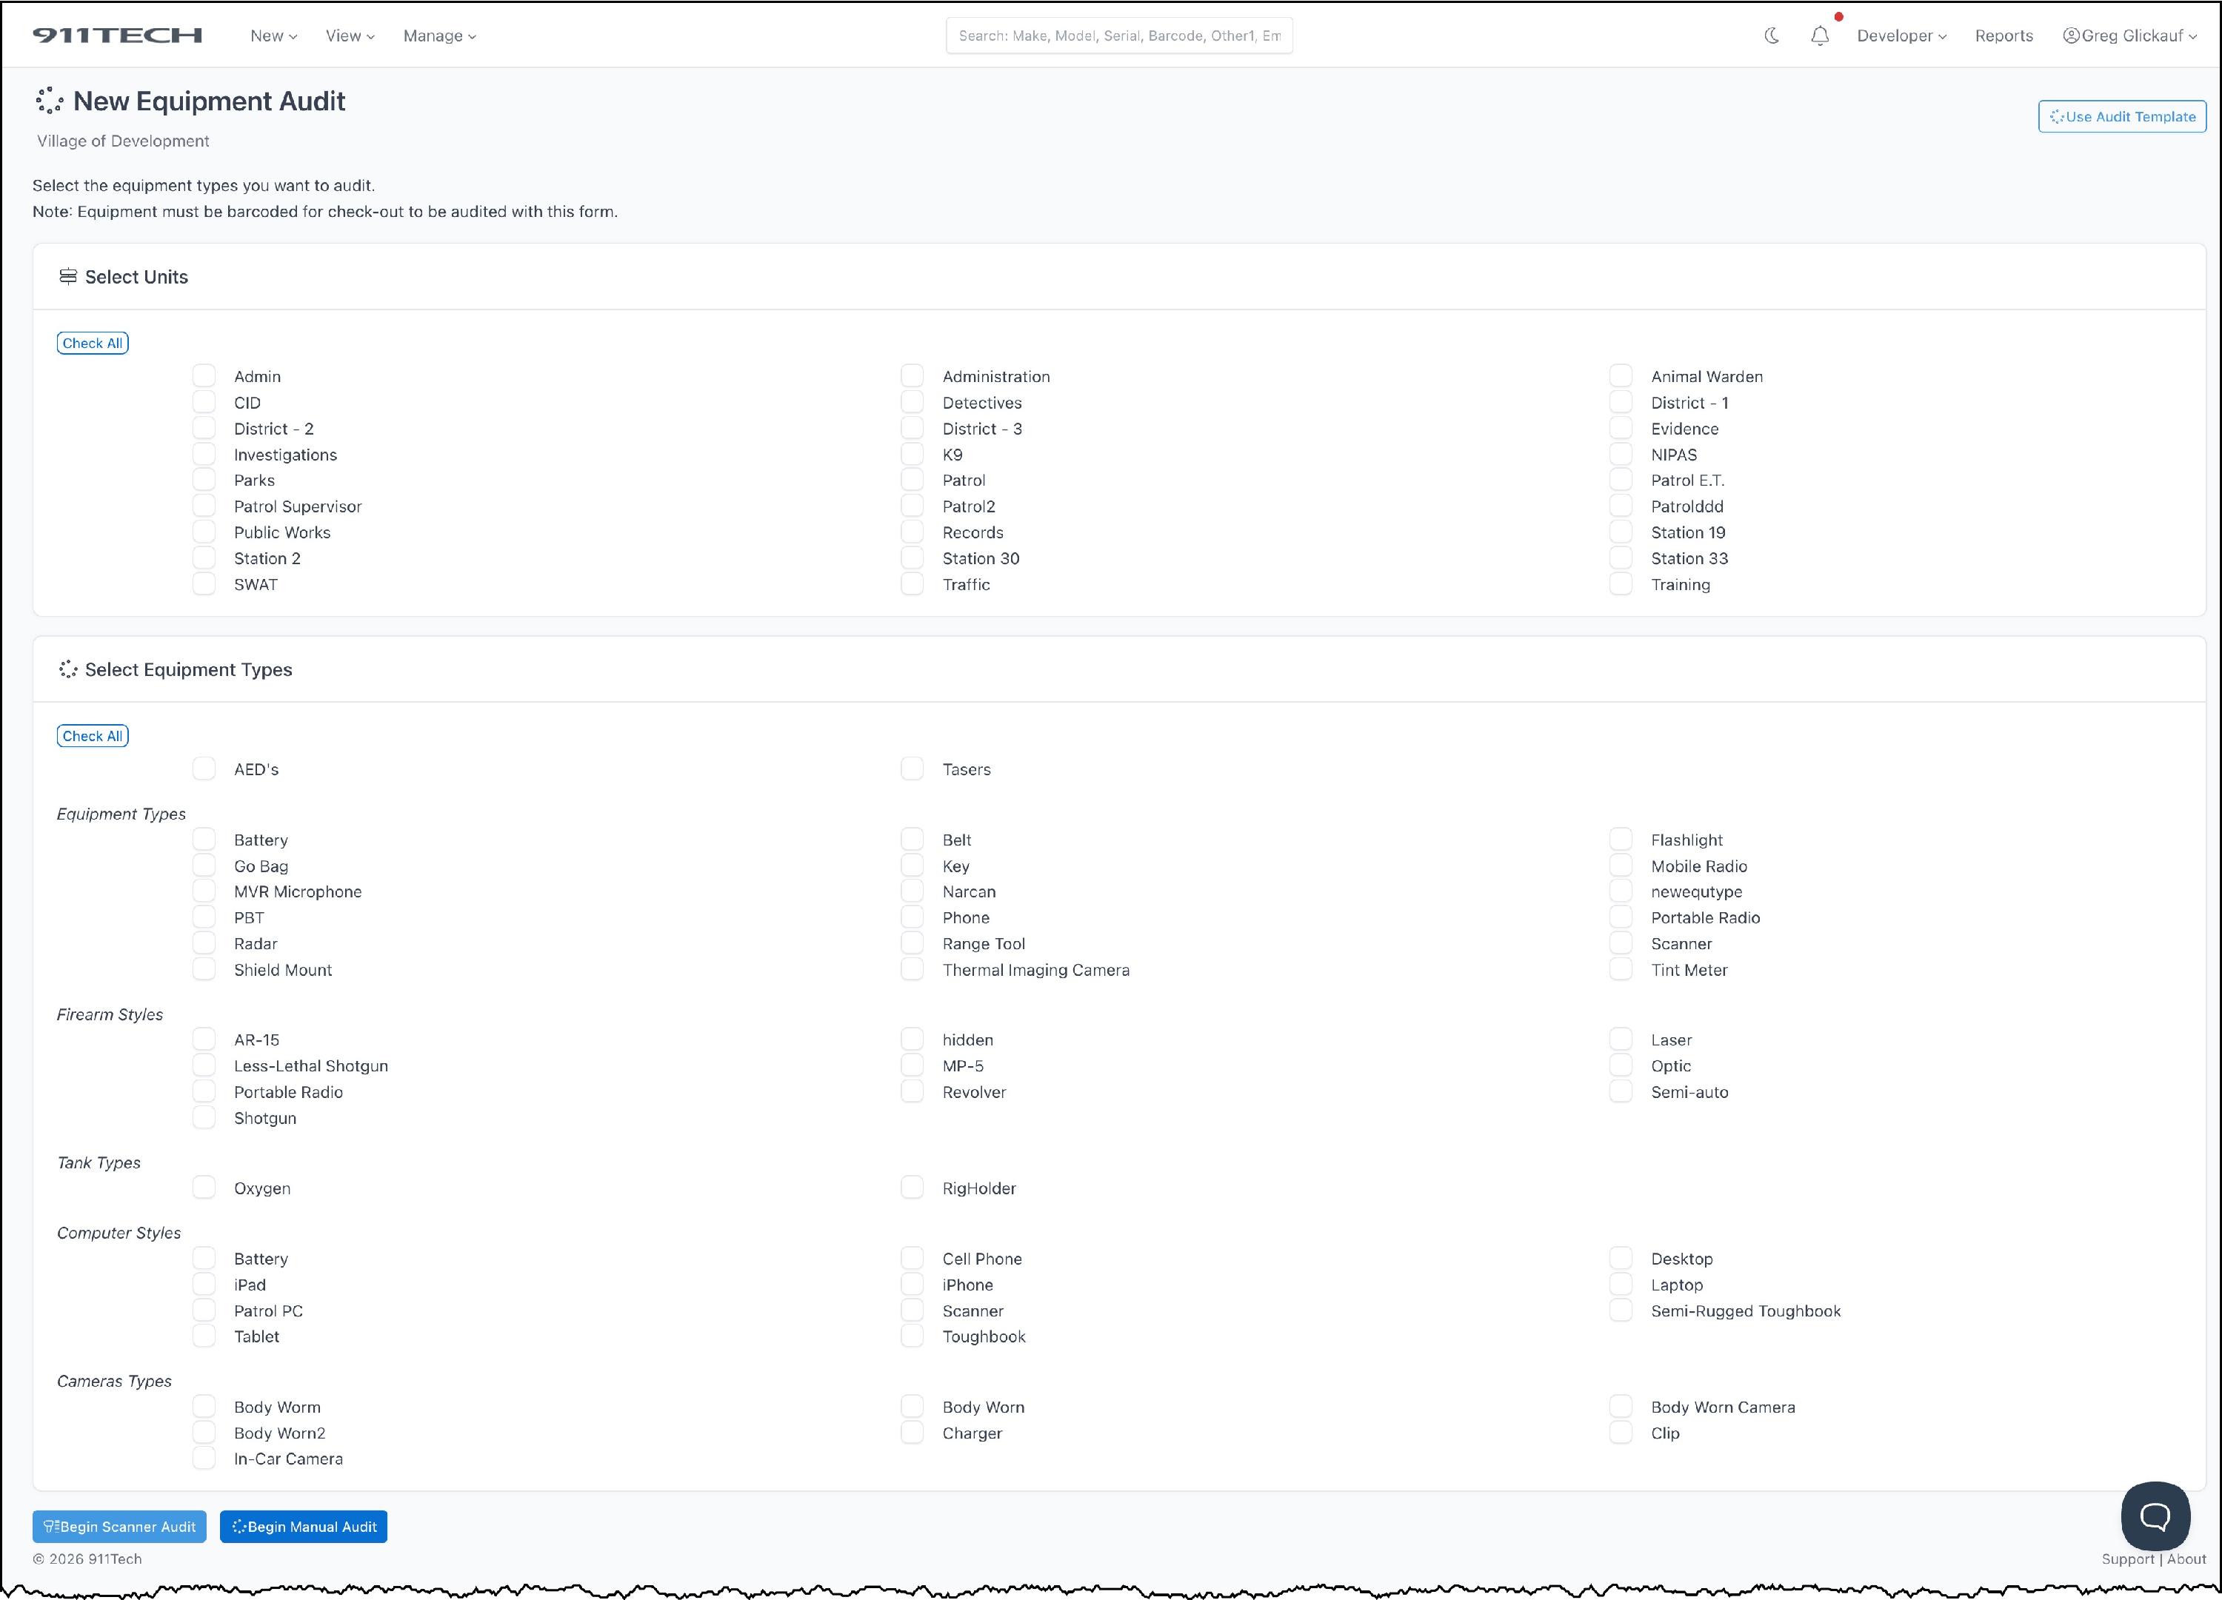Open notifications bell icon
The image size is (2222, 1600).
[x=1819, y=36]
